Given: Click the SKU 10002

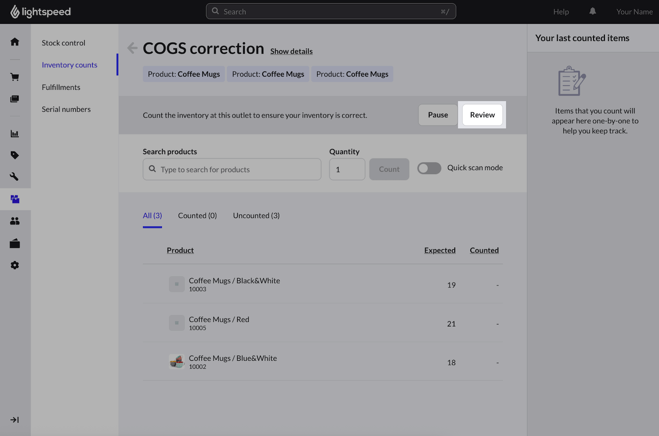Looking at the screenshot, I should 198,367.
